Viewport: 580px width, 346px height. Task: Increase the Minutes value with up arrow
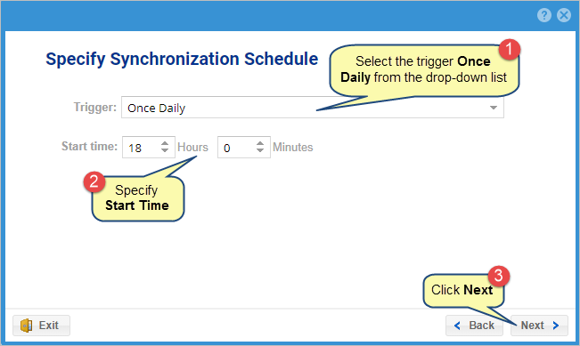(x=260, y=143)
